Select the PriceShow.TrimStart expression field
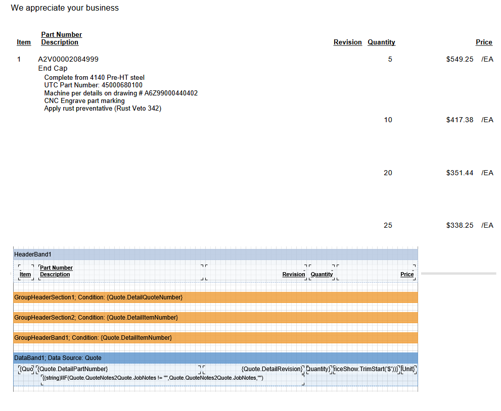The width and height of the screenshot is (501, 411). (366, 369)
